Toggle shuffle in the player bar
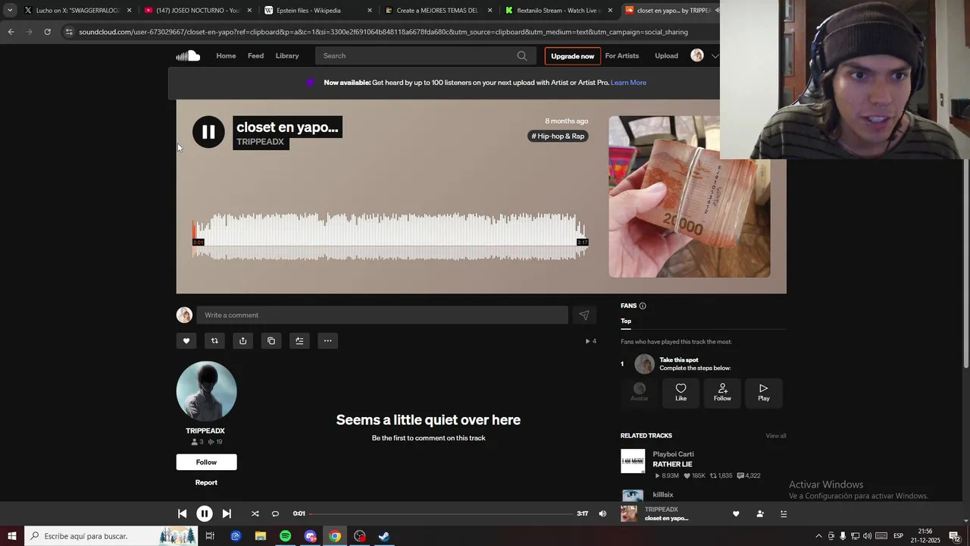Screen dimensions: 970x546 point(255,513)
